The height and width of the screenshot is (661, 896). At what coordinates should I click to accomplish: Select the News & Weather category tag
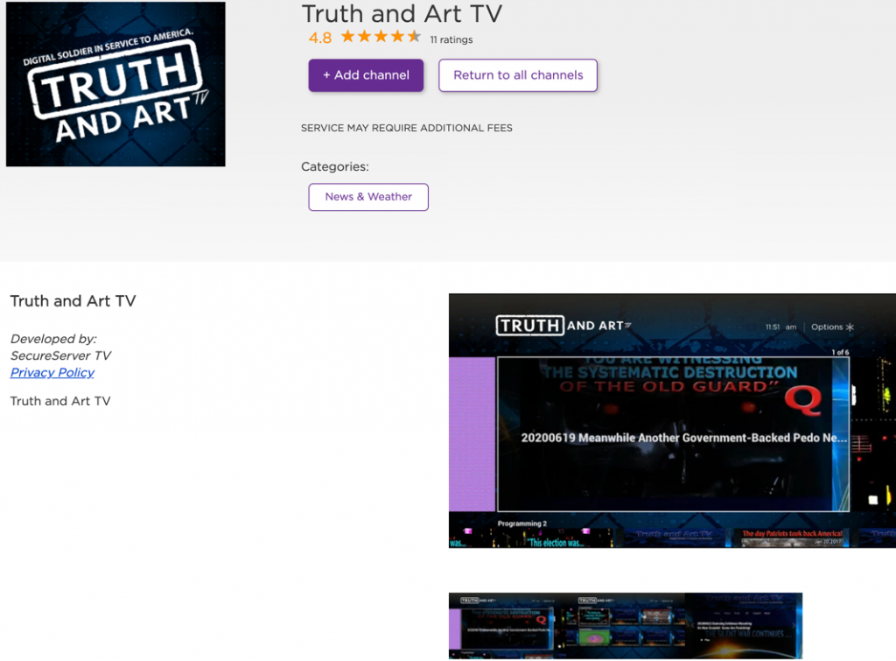pos(368,197)
